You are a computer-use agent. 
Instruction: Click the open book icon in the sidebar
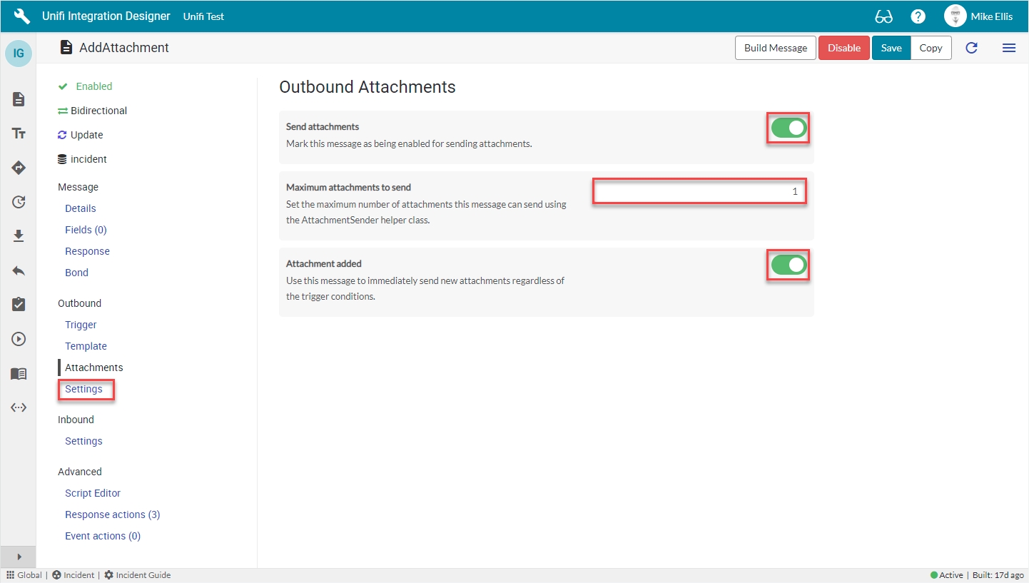point(19,373)
